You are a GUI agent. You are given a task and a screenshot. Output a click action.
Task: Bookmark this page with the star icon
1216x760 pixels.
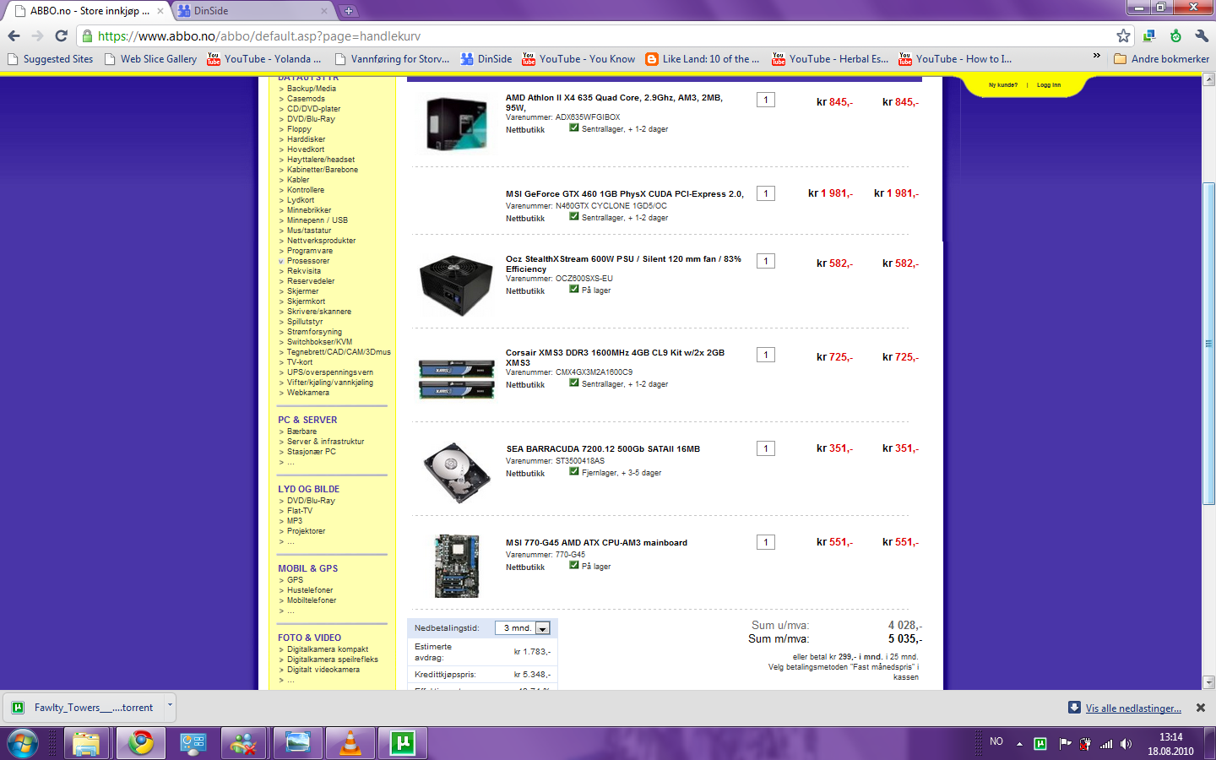pyautogui.click(x=1123, y=35)
